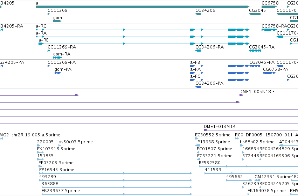Click the CG34206 gene label
This screenshot has width=298, height=196.
pos(205,10)
